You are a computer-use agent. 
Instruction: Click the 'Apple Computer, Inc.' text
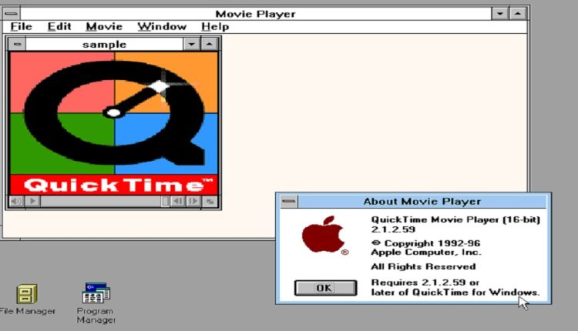pos(425,252)
